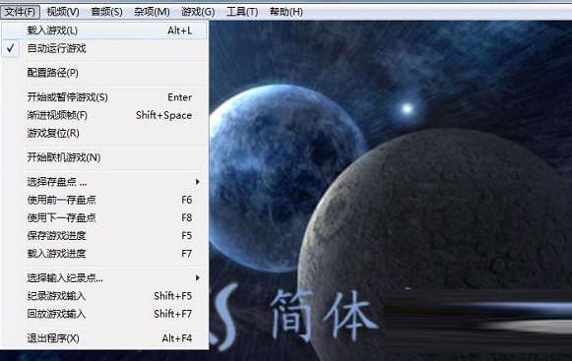Open the 帮助(H) menu
This screenshot has height=361, width=572.
pos(286,12)
